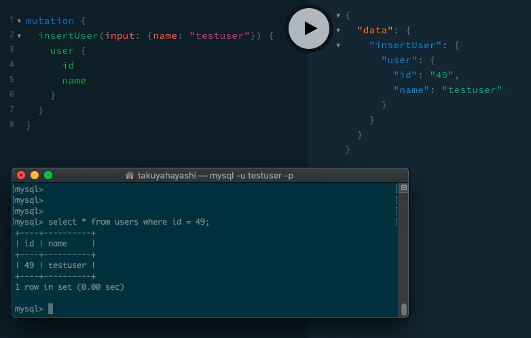Click the "mutation" keyword in the editor

pyautogui.click(x=50, y=21)
